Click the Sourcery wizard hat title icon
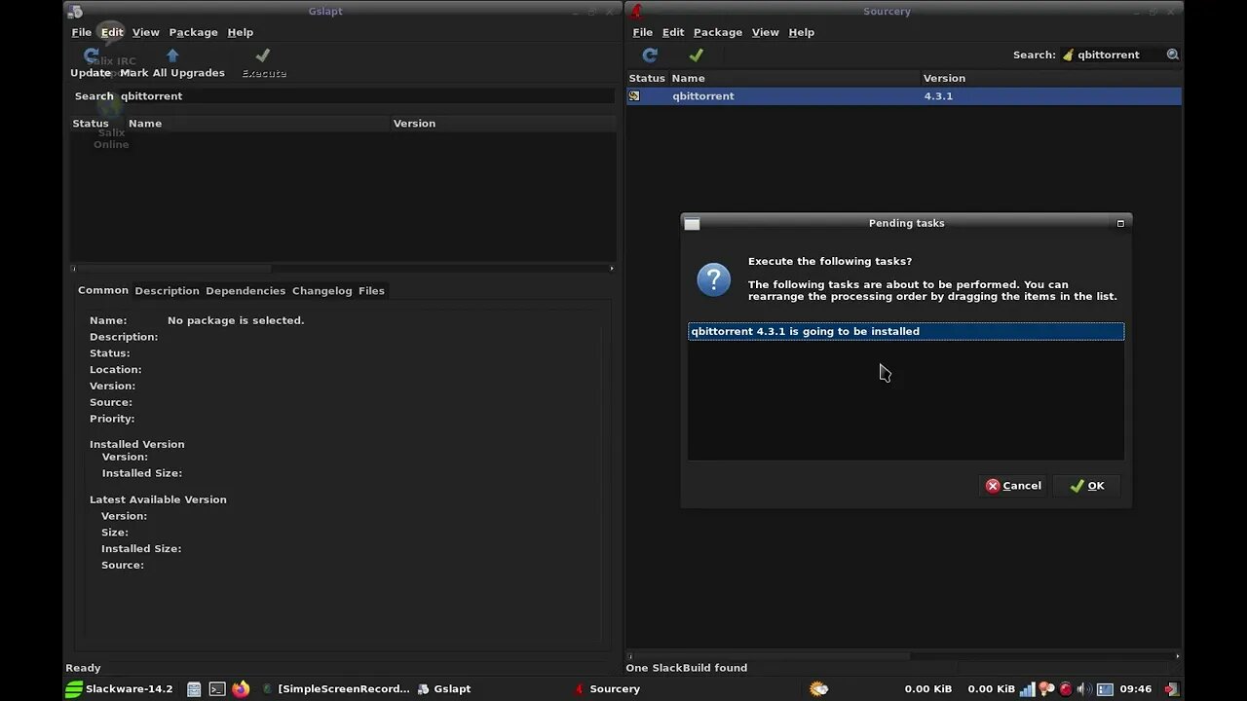This screenshot has width=1247, height=701. [636, 12]
